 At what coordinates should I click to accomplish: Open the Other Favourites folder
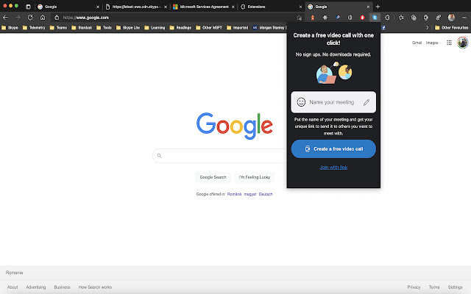[x=451, y=28]
